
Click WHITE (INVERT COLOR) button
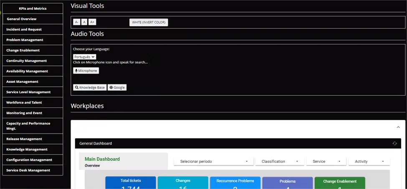[x=149, y=22]
